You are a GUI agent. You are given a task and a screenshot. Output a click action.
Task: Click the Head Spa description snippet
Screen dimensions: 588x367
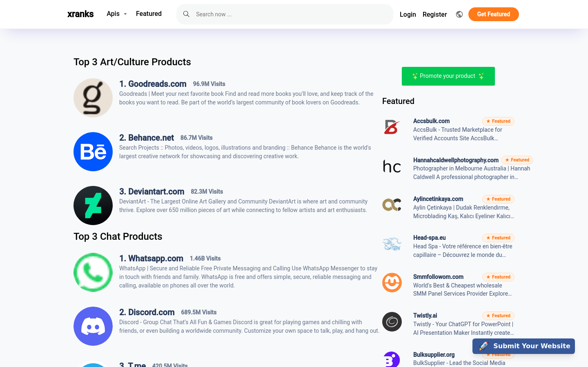point(463,251)
